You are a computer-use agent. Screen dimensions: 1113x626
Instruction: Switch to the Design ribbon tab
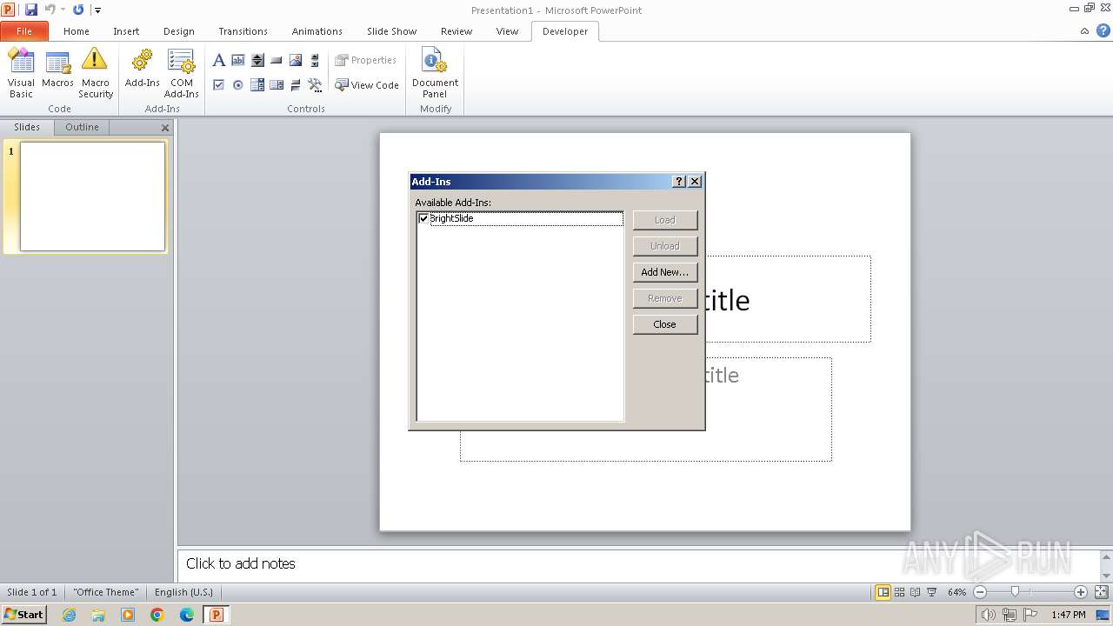click(179, 31)
